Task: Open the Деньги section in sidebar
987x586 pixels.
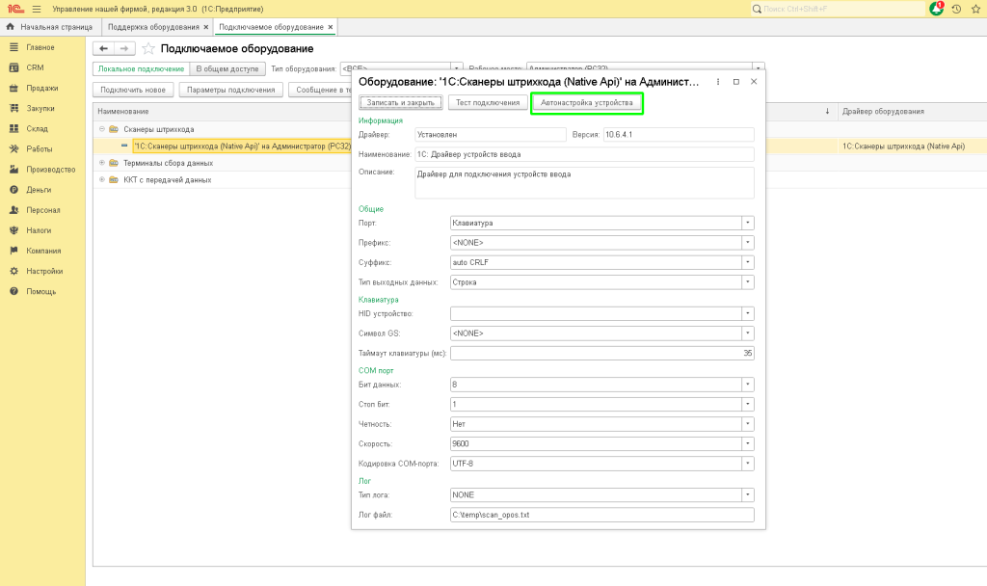Action: point(39,190)
